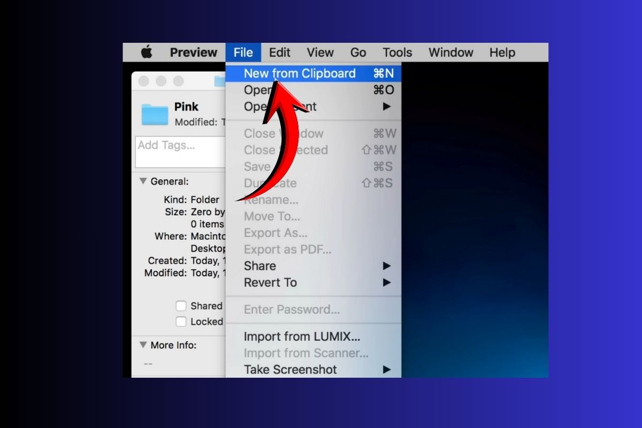The image size is (642, 428).
Task: Open the Preview application menu
Action: pos(194,52)
